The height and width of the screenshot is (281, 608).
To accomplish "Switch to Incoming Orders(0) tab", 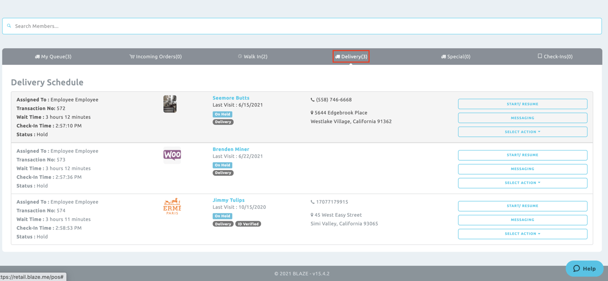I will pyautogui.click(x=155, y=56).
